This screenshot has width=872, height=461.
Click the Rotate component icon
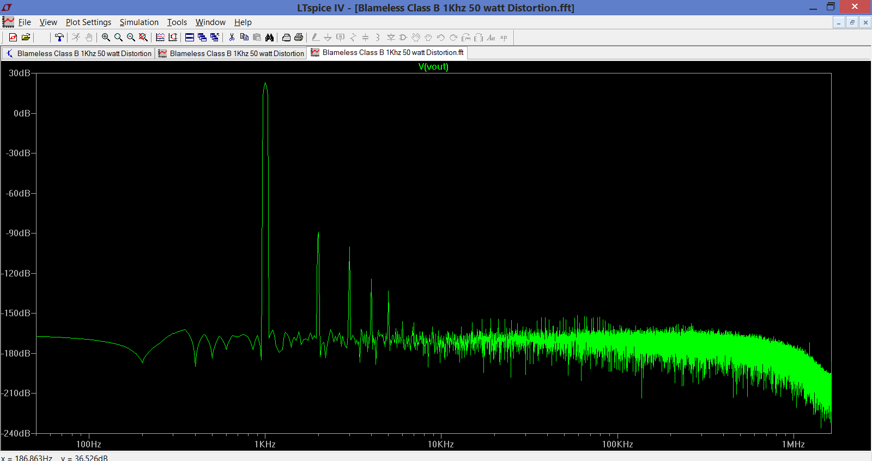coord(466,38)
